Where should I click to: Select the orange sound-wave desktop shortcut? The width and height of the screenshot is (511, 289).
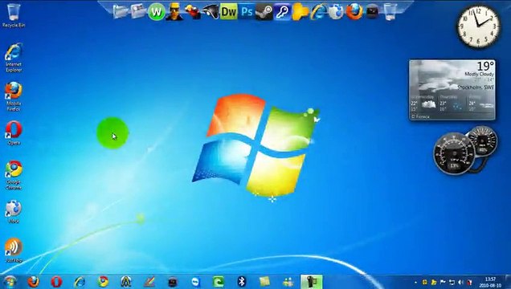tap(14, 250)
